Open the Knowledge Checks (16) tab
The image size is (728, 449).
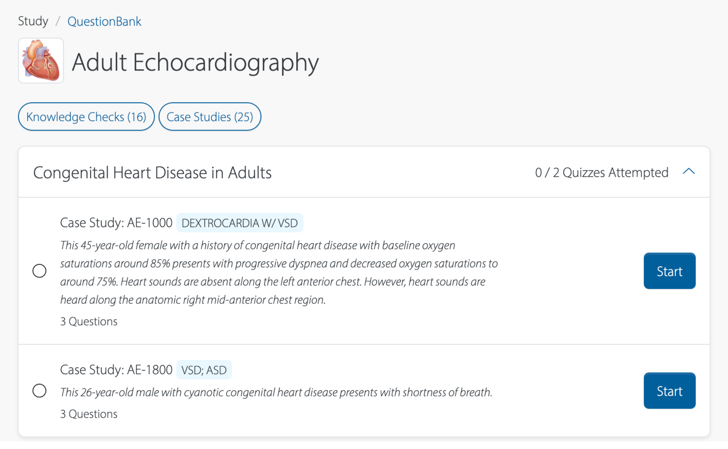click(x=86, y=117)
